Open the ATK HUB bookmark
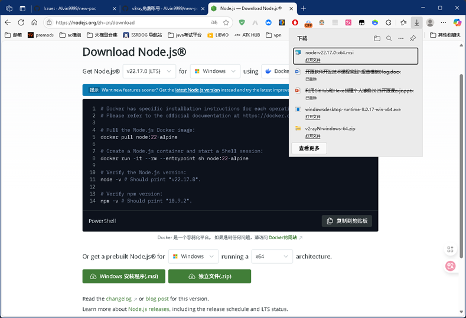This screenshot has width=466, height=318. (x=247, y=35)
